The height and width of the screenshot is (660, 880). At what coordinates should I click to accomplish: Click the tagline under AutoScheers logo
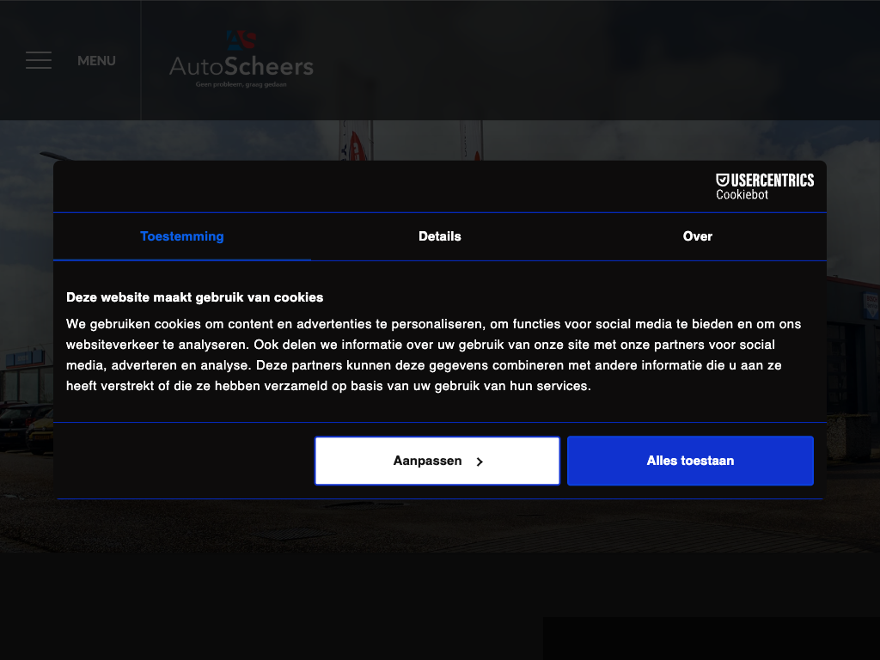(x=241, y=84)
